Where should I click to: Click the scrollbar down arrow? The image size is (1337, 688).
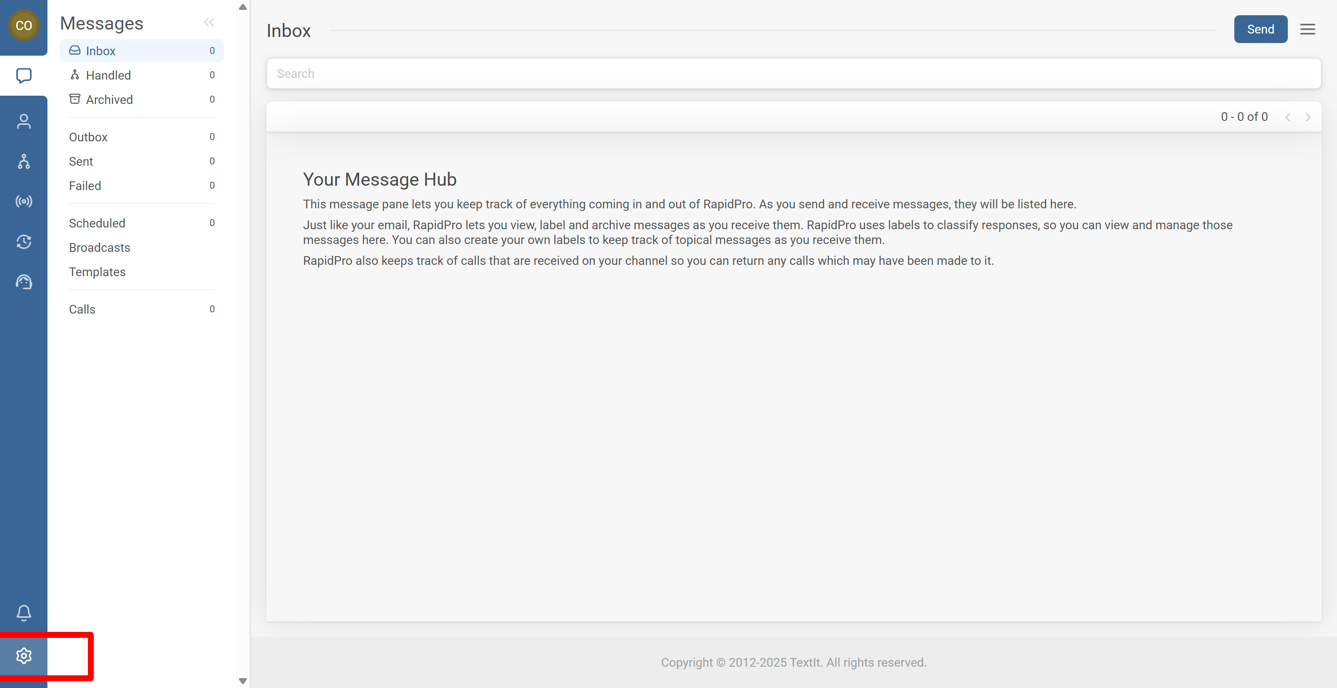pos(242,681)
